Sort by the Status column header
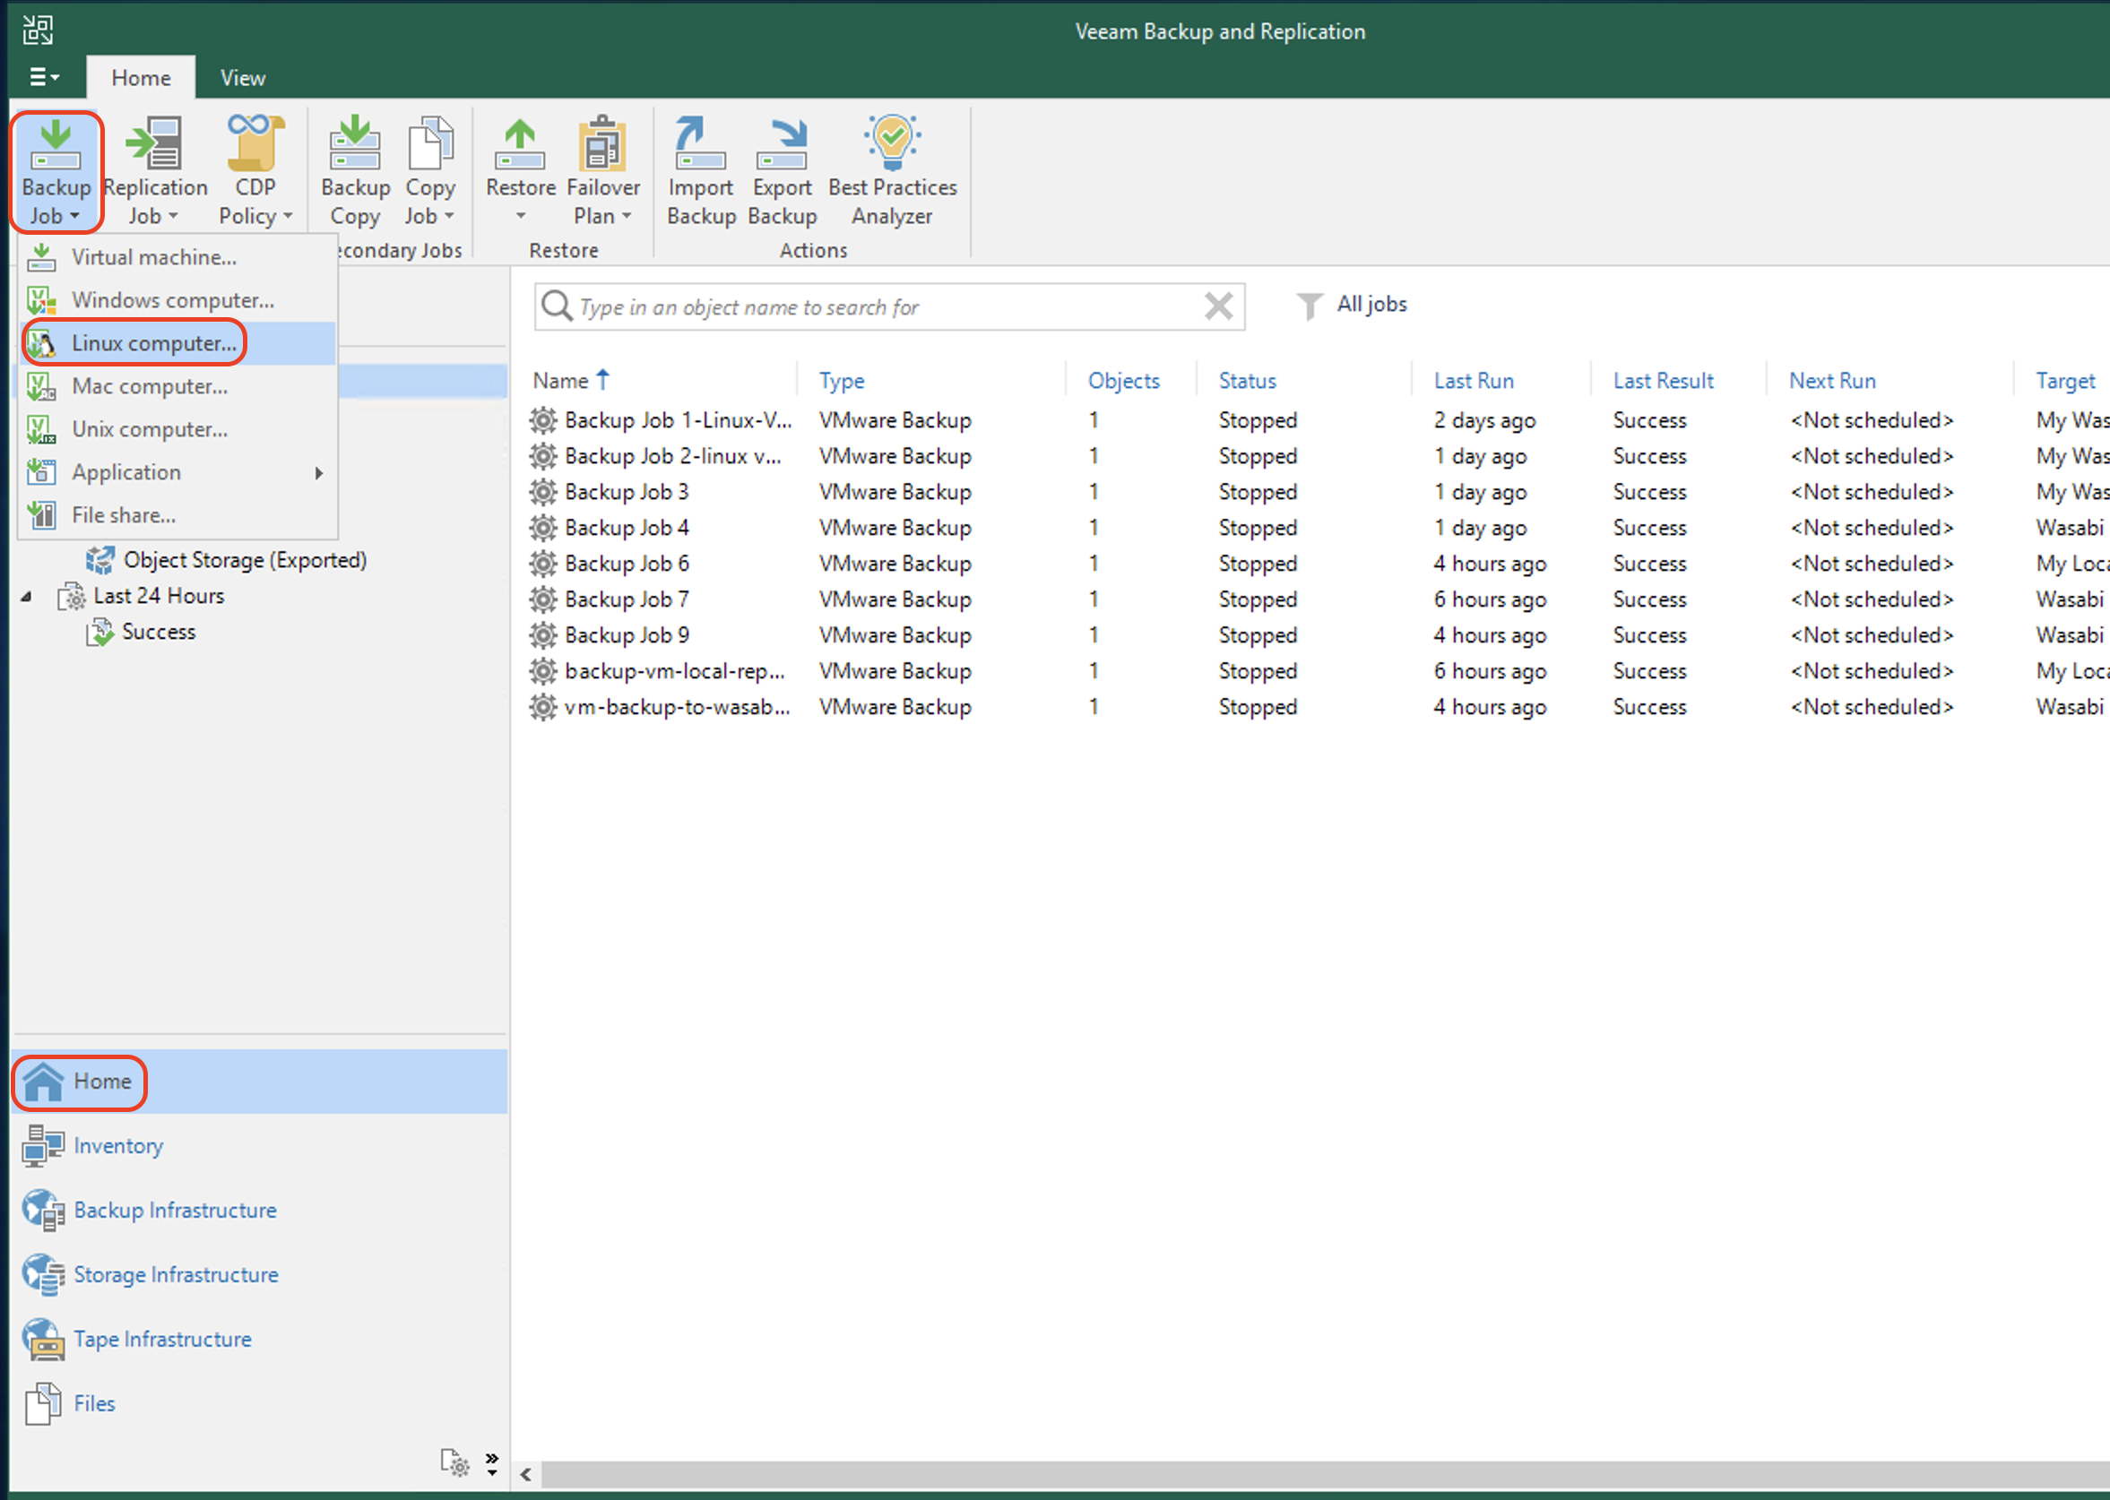Image resolution: width=2110 pixels, height=1500 pixels. click(1247, 381)
